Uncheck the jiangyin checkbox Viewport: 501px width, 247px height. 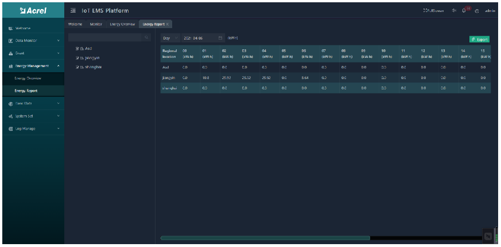tap(77, 58)
